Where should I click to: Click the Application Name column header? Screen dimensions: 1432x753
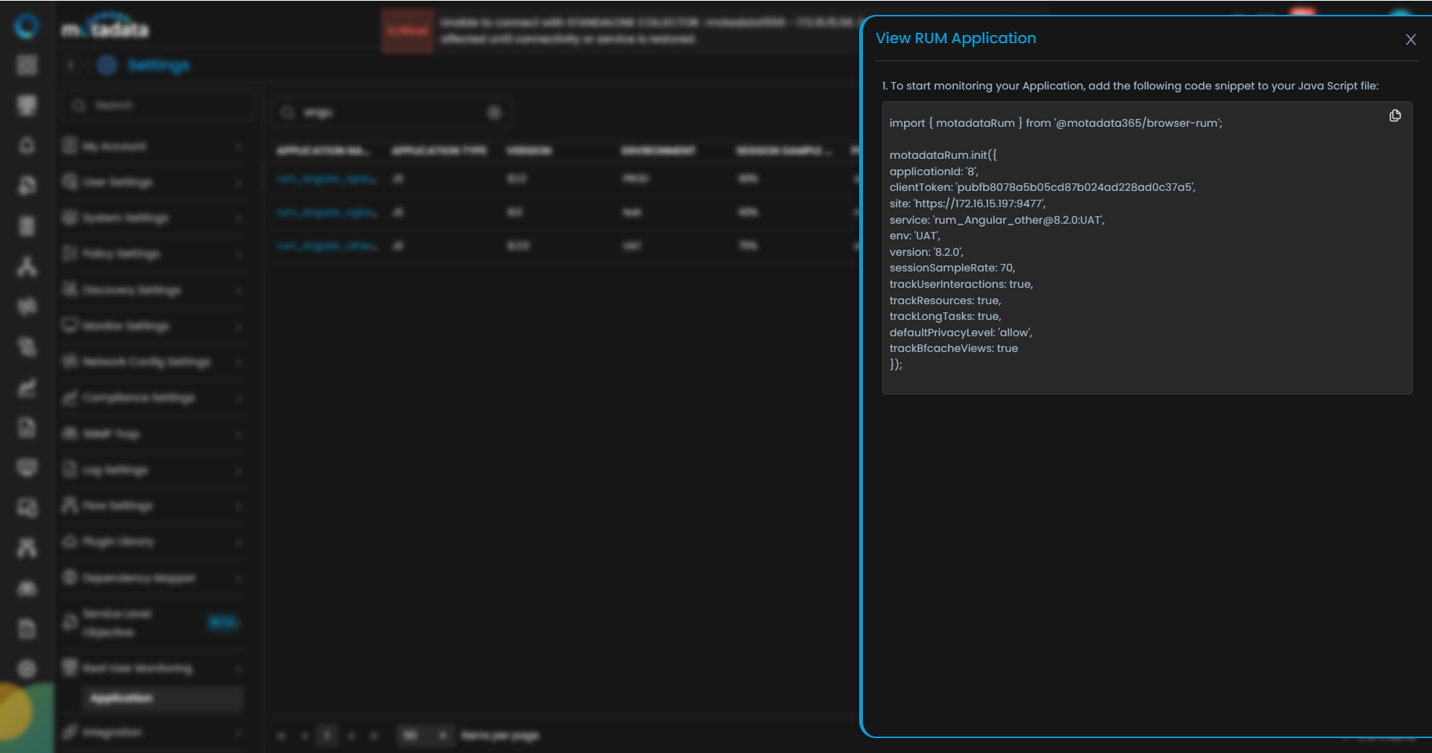tap(322, 151)
